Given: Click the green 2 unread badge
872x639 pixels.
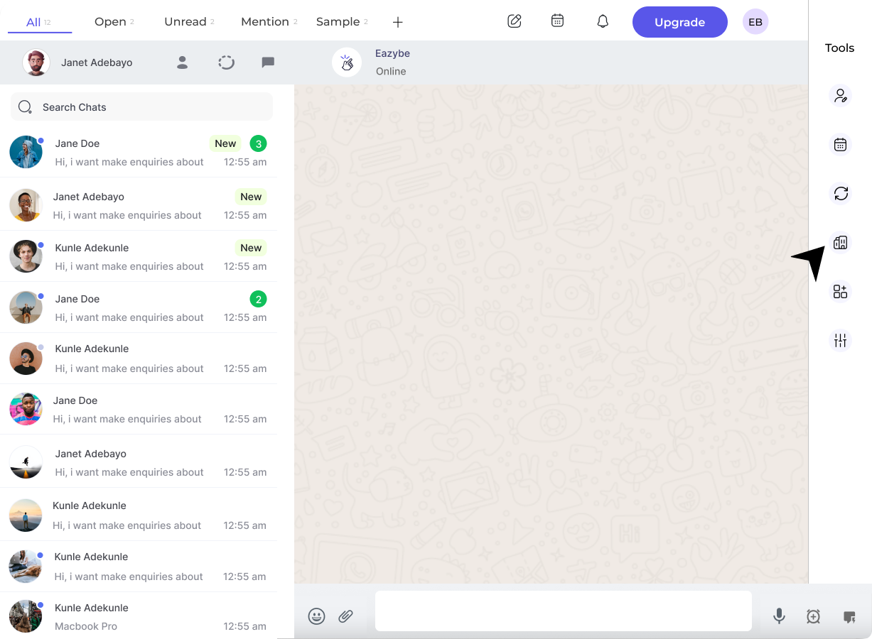Looking at the screenshot, I should pos(259,300).
